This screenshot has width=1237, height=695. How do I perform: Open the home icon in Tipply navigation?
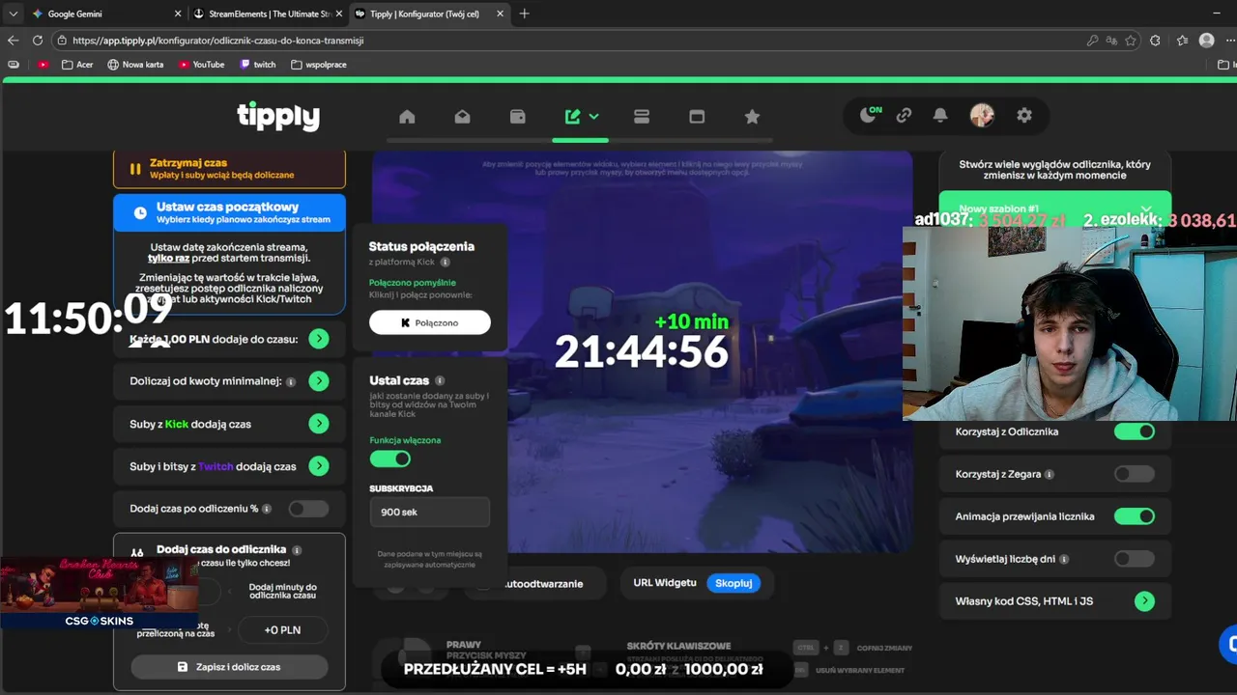pyautogui.click(x=407, y=117)
